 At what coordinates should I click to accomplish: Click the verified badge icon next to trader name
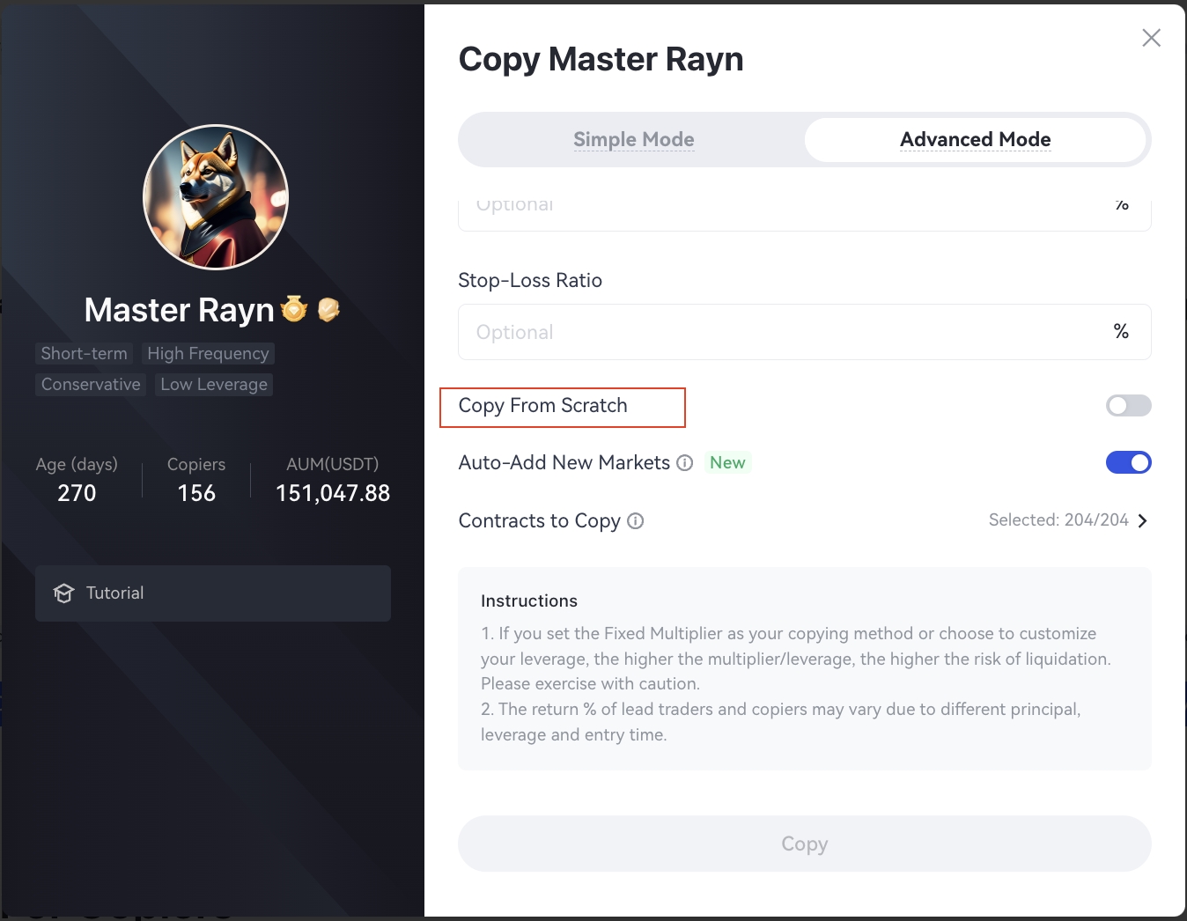tap(328, 310)
